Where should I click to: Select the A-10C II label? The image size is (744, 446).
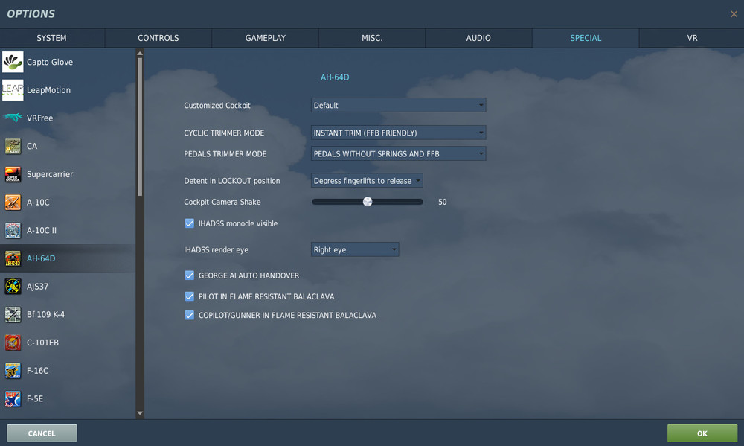[x=41, y=230]
